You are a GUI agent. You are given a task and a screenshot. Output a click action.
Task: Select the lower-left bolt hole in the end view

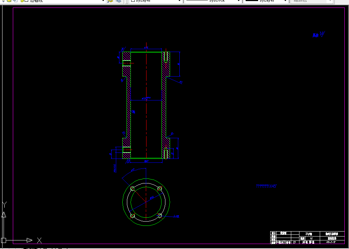[133, 216]
